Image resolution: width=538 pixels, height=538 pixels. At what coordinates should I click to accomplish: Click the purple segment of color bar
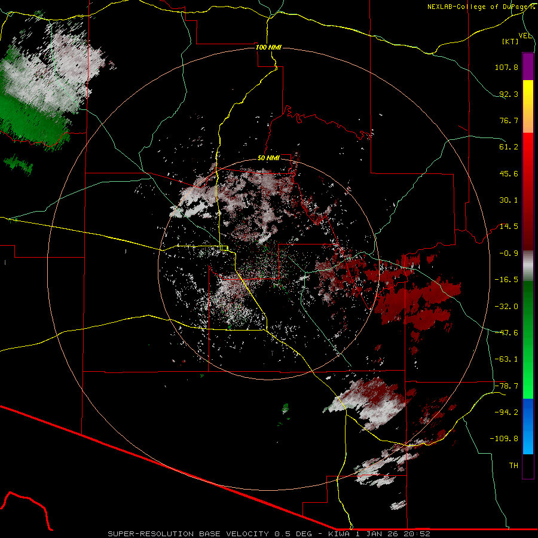point(528,66)
